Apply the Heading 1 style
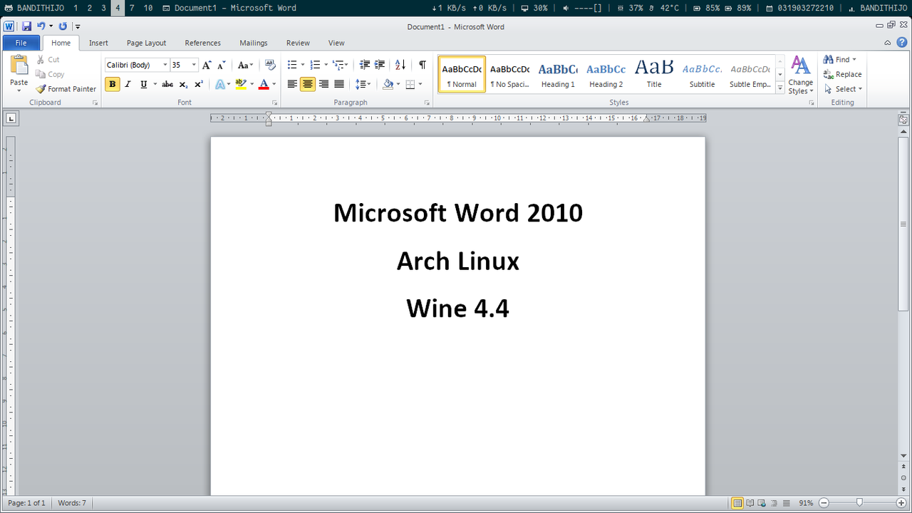Viewport: 912px width, 513px height. coord(558,75)
